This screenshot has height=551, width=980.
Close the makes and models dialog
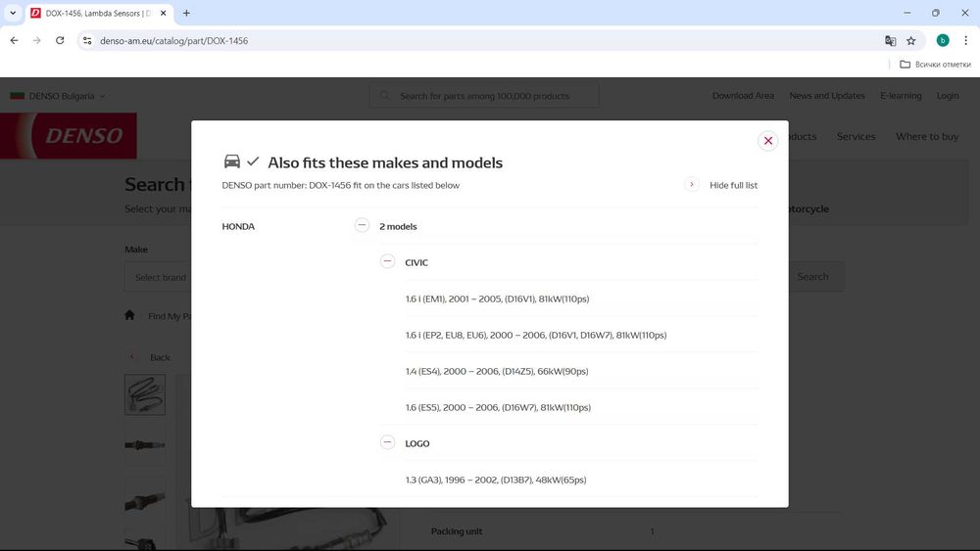768,140
